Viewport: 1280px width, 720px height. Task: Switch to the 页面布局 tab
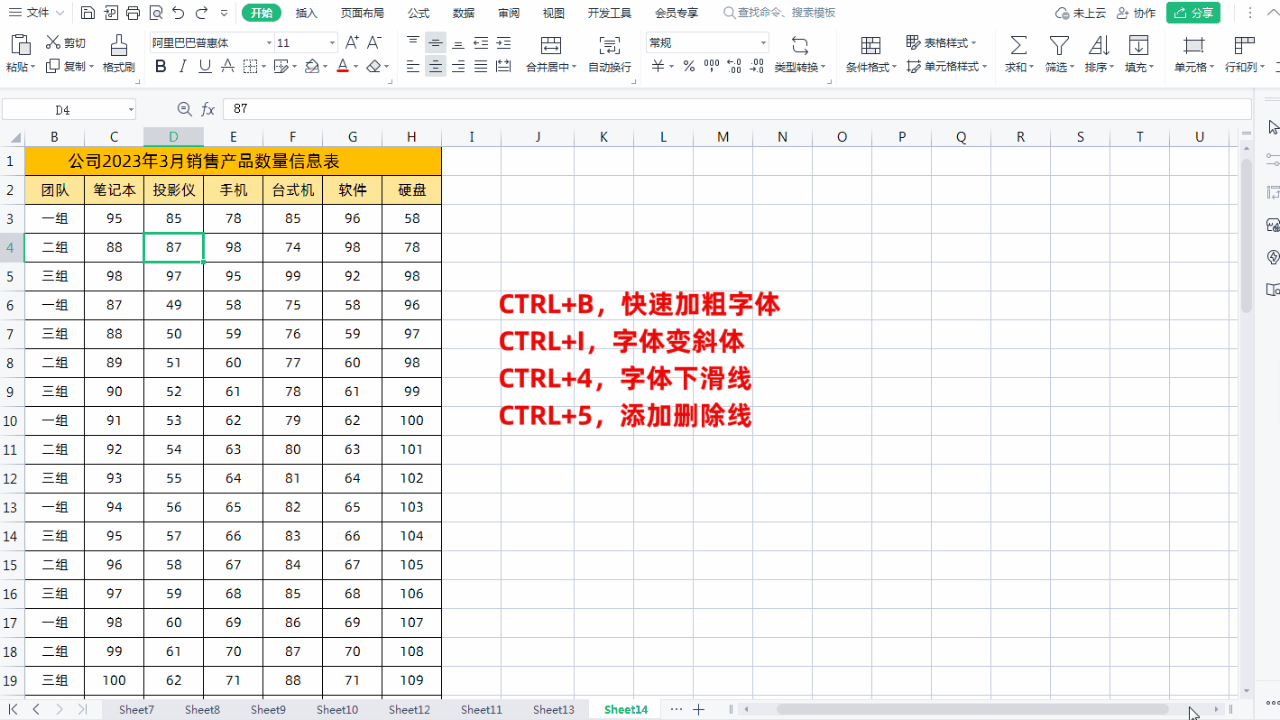click(x=362, y=13)
